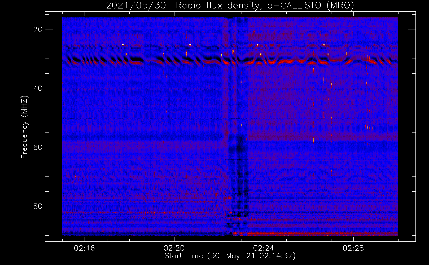Click the 60 MHz frequency tick label
Screen dimensions: 429x265
38,147
